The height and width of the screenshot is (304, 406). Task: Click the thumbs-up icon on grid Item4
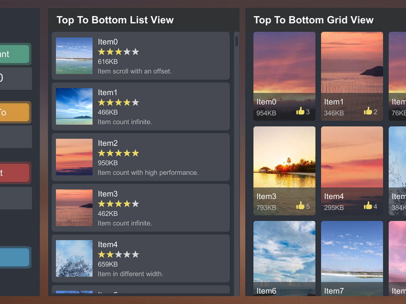(x=367, y=206)
